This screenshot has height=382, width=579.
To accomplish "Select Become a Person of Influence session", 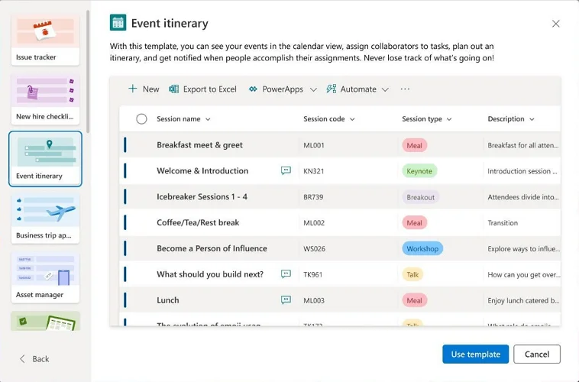I will (212, 248).
